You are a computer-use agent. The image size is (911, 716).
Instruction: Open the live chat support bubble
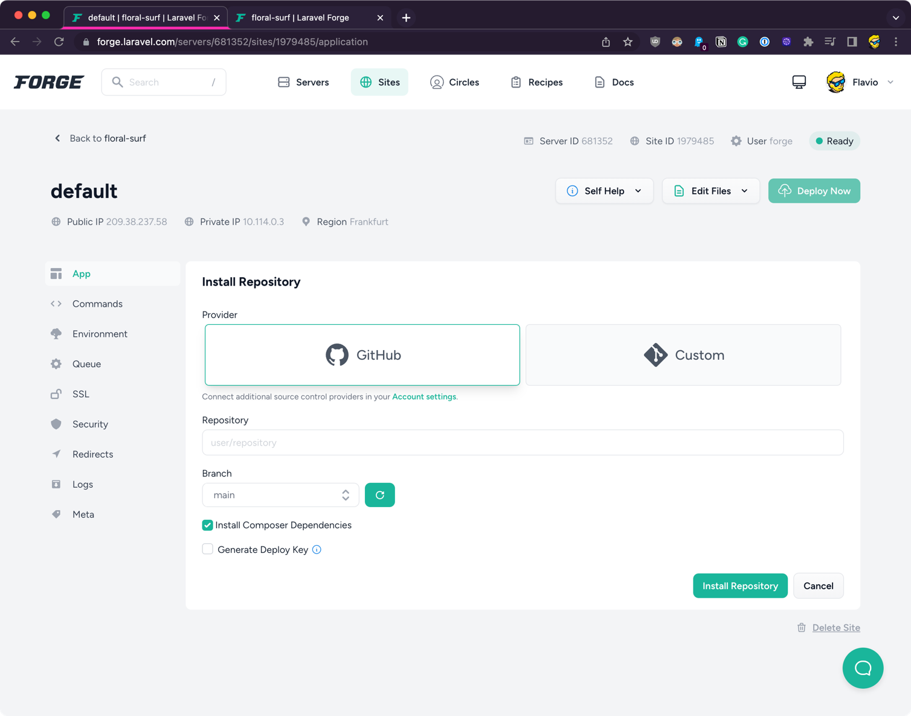point(863,668)
